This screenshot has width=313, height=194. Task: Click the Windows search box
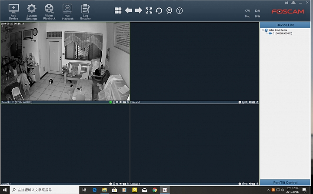[x=44, y=190]
